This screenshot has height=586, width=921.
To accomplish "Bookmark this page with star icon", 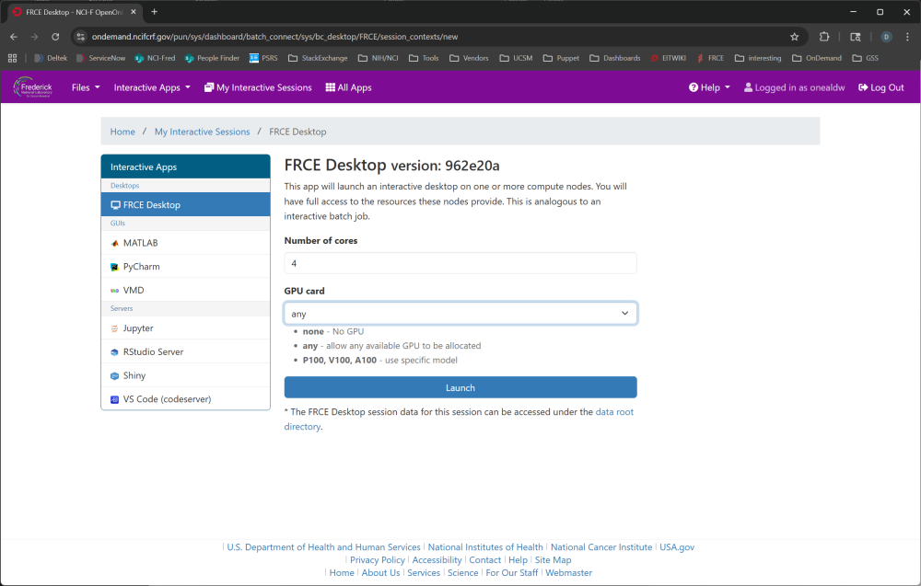I will pos(794,37).
